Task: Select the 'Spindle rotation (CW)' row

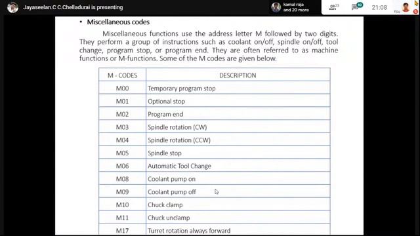Action: [x=215, y=127]
